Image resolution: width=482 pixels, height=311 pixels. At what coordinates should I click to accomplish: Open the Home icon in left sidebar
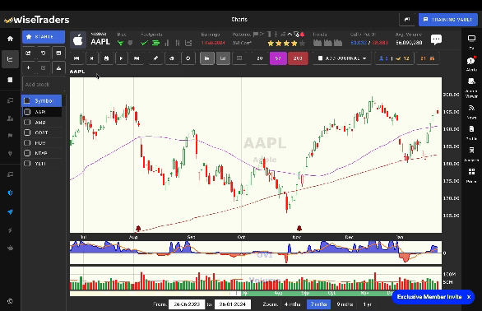click(10, 39)
